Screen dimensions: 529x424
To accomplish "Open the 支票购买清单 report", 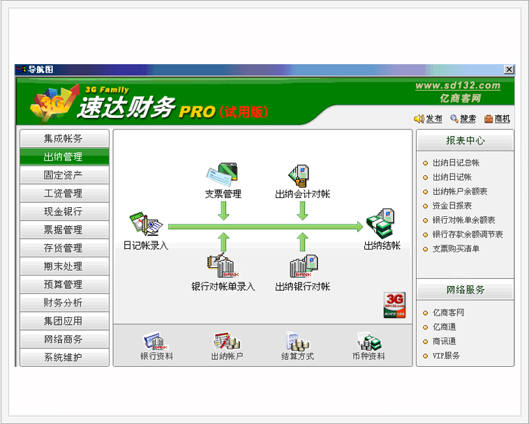I will tap(456, 249).
